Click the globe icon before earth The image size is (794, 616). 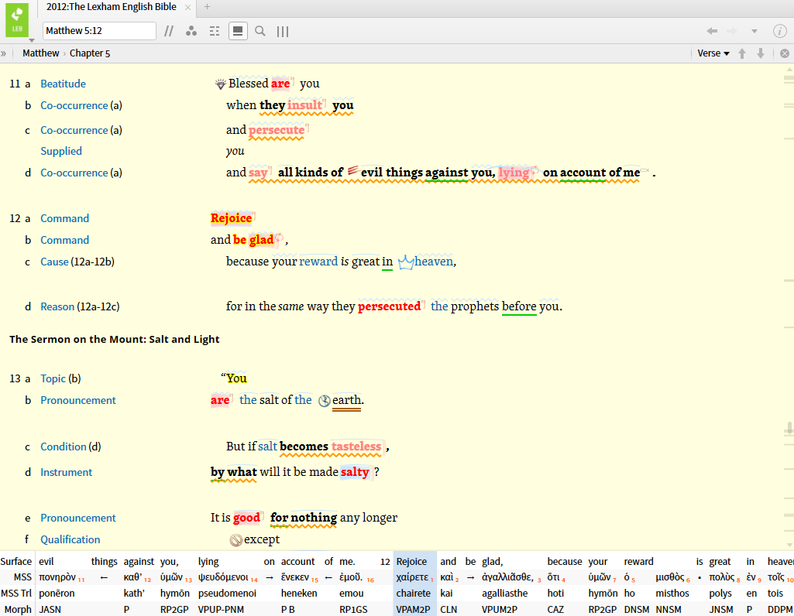click(324, 401)
